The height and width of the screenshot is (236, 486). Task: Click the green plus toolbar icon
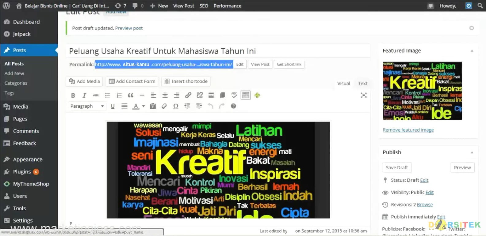pyautogui.click(x=257, y=95)
